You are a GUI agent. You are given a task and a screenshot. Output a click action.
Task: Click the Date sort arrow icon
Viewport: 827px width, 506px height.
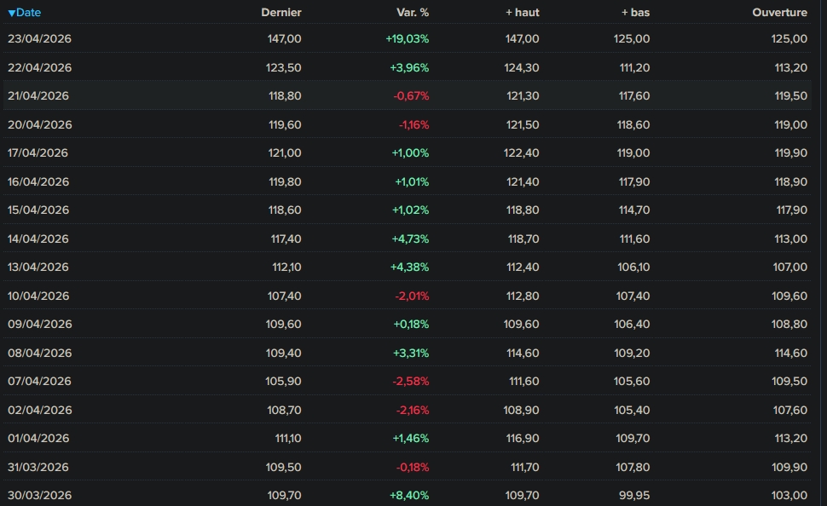(x=11, y=13)
